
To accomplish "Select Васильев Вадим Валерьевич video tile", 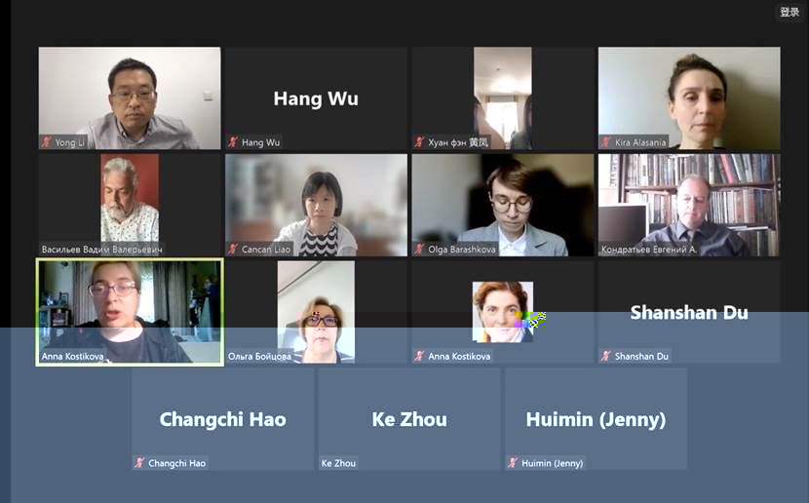I will coord(130,205).
